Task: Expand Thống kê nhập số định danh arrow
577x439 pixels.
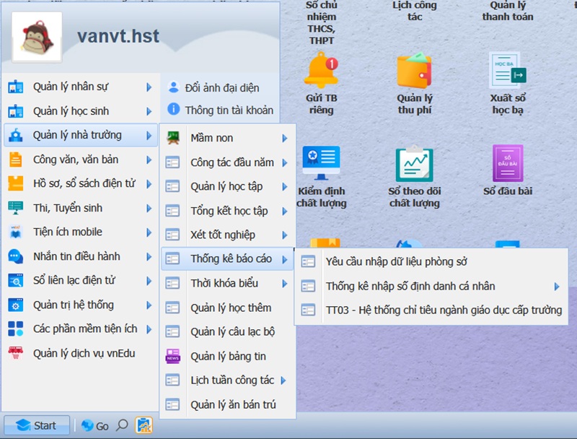Action: tap(557, 287)
